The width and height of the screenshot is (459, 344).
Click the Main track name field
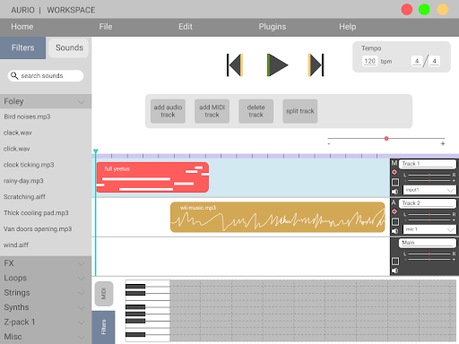428,243
